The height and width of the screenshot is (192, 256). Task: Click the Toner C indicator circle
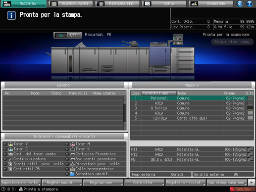coord(5,149)
